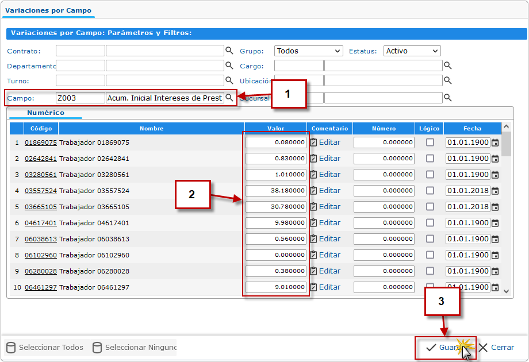Click the Valor field for Trabajador 06038613
This screenshot has height=362, width=529.
click(276, 239)
